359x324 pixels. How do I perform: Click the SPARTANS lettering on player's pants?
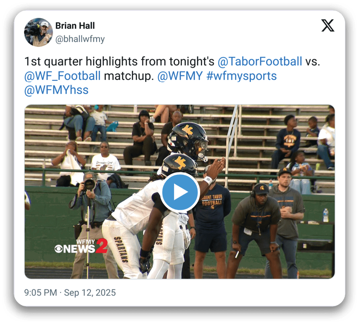(121, 249)
